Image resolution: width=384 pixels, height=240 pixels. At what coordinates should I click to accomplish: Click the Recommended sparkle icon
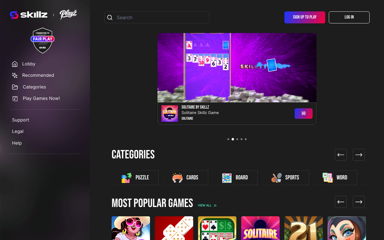[x=15, y=75]
